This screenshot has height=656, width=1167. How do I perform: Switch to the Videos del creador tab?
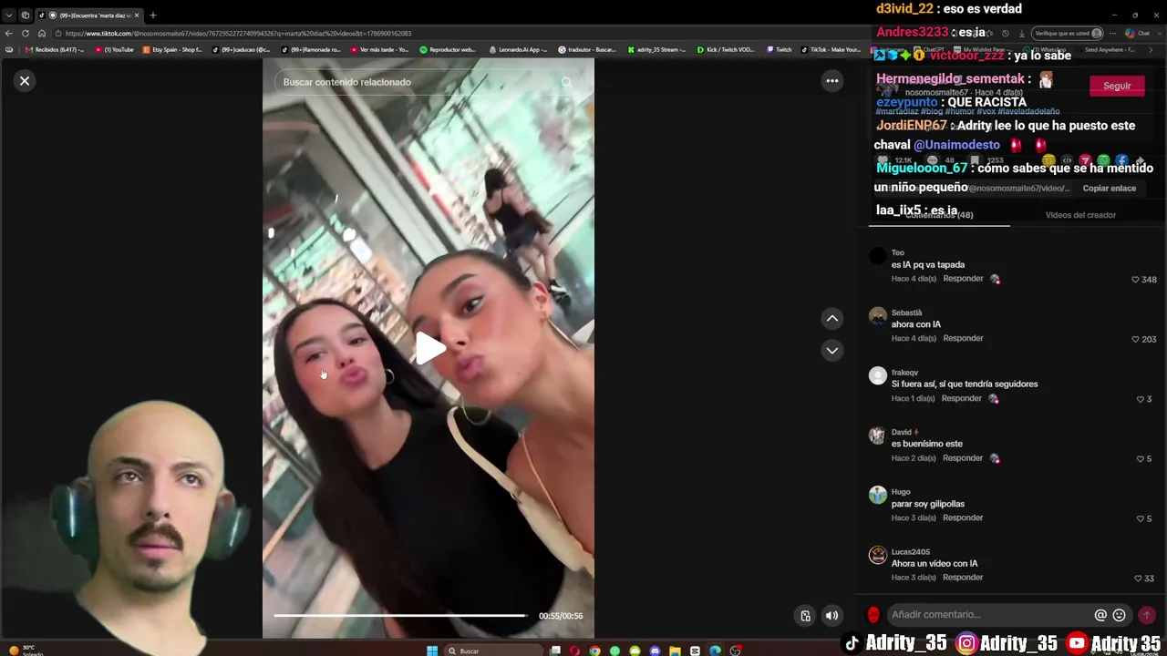point(1080,215)
